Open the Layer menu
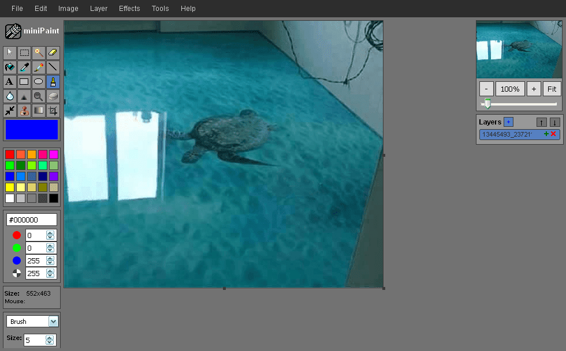 coord(98,8)
